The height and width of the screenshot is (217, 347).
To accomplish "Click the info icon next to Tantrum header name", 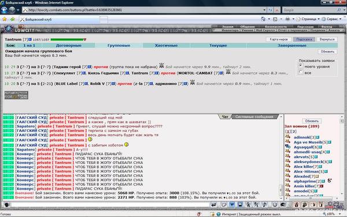I will coord(30,39).
